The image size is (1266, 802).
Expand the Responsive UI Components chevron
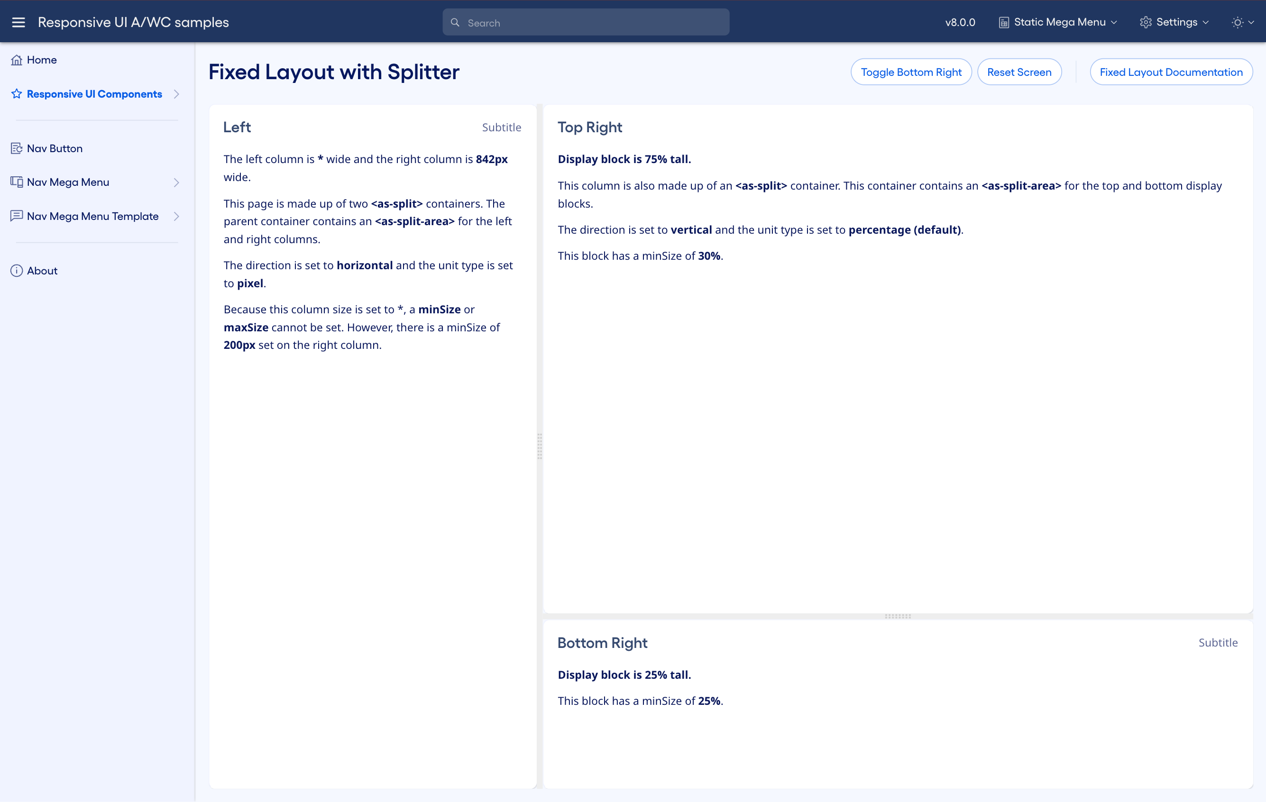point(176,94)
